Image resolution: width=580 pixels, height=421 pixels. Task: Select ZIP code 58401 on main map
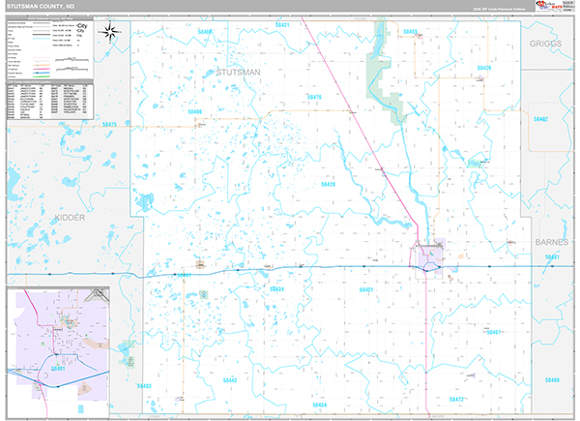pyautogui.click(x=366, y=289)
